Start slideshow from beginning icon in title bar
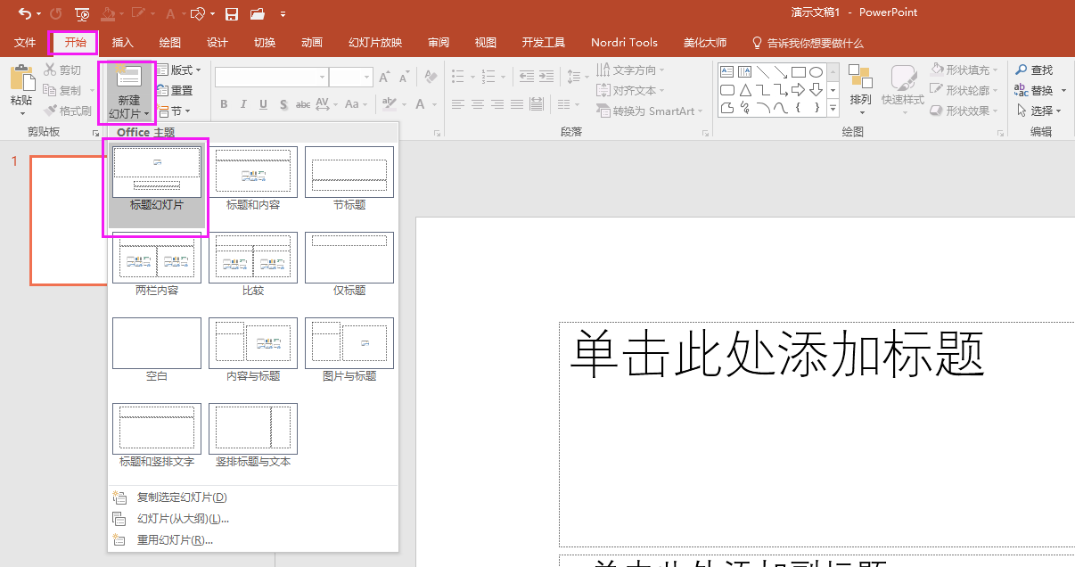 coord(82,13)
